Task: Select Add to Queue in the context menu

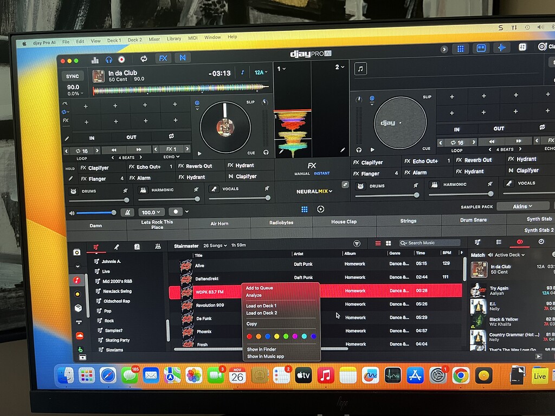Action: 259,288
